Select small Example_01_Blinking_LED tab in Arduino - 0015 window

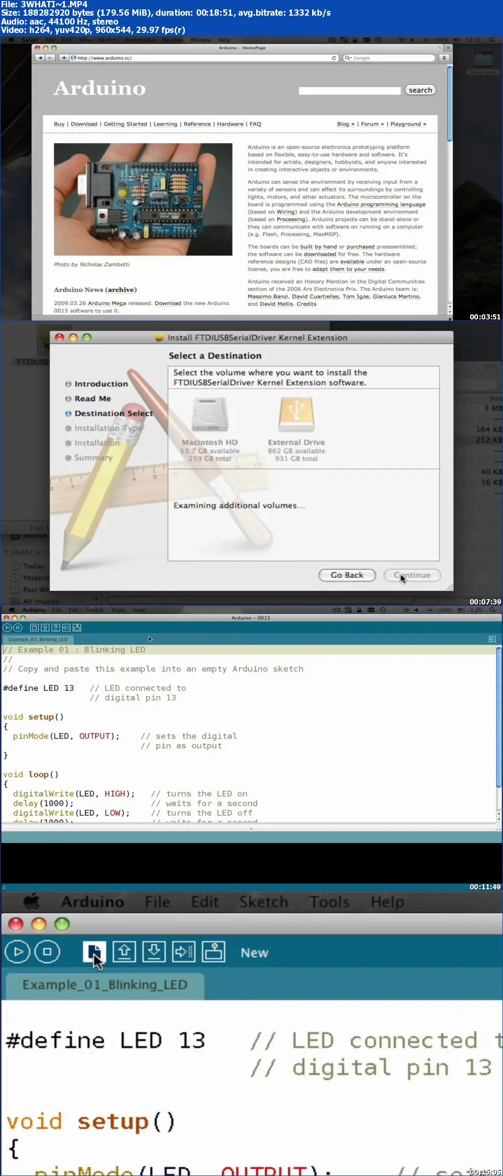tap(38, 639)
